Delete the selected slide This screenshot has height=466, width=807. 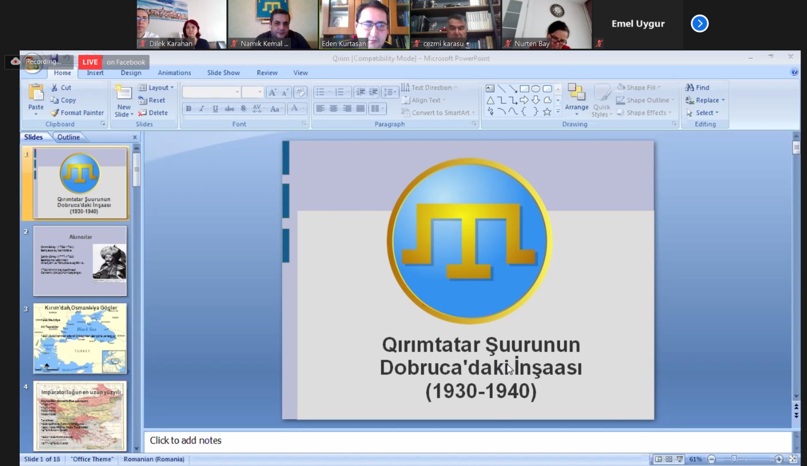[153, 113]
